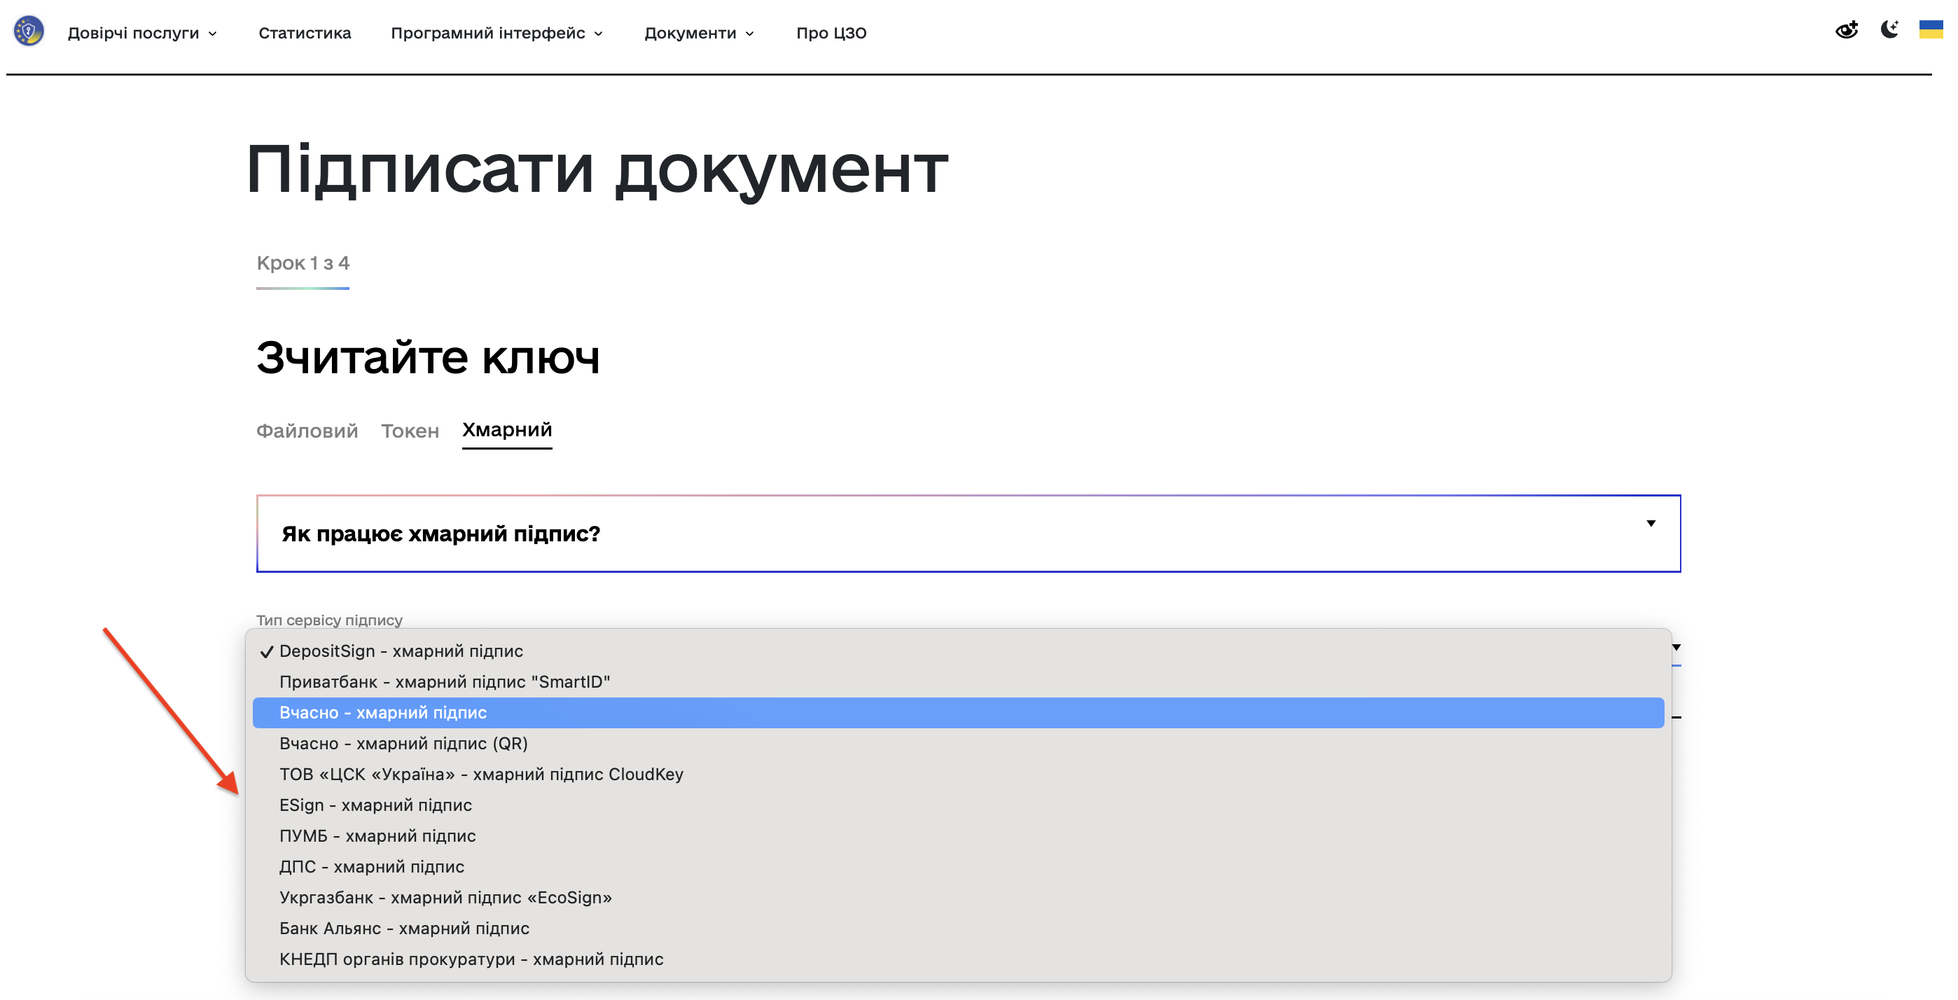
Task: Choose Приватбанк SmartID option
Action: 444,681
